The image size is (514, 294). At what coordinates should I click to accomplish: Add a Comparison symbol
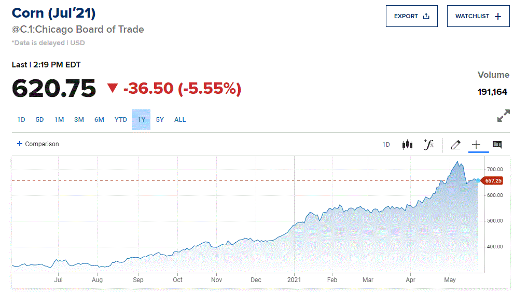coord(38,144)
